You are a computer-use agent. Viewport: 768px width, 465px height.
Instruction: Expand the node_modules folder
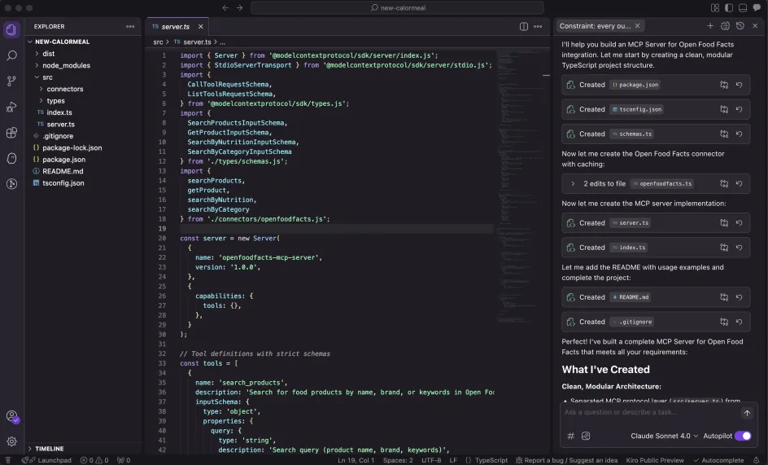(66, 65)
